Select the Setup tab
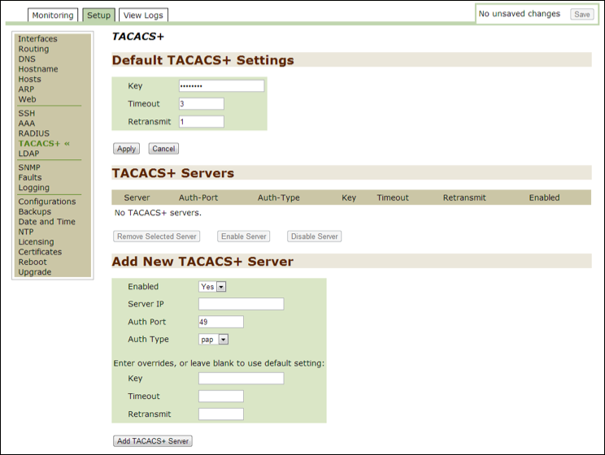 (x=98, y=15)
